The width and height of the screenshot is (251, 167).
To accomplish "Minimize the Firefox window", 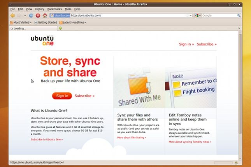I will coord(230,5).
